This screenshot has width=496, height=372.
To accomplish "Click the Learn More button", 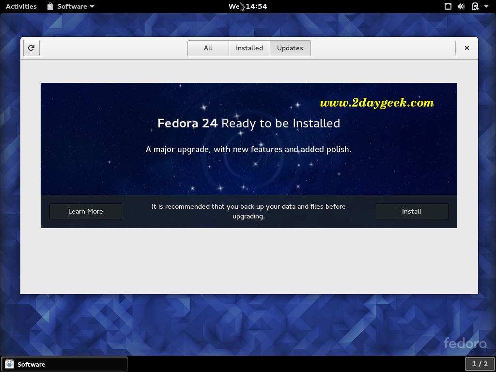I will (x=86, y=211).
